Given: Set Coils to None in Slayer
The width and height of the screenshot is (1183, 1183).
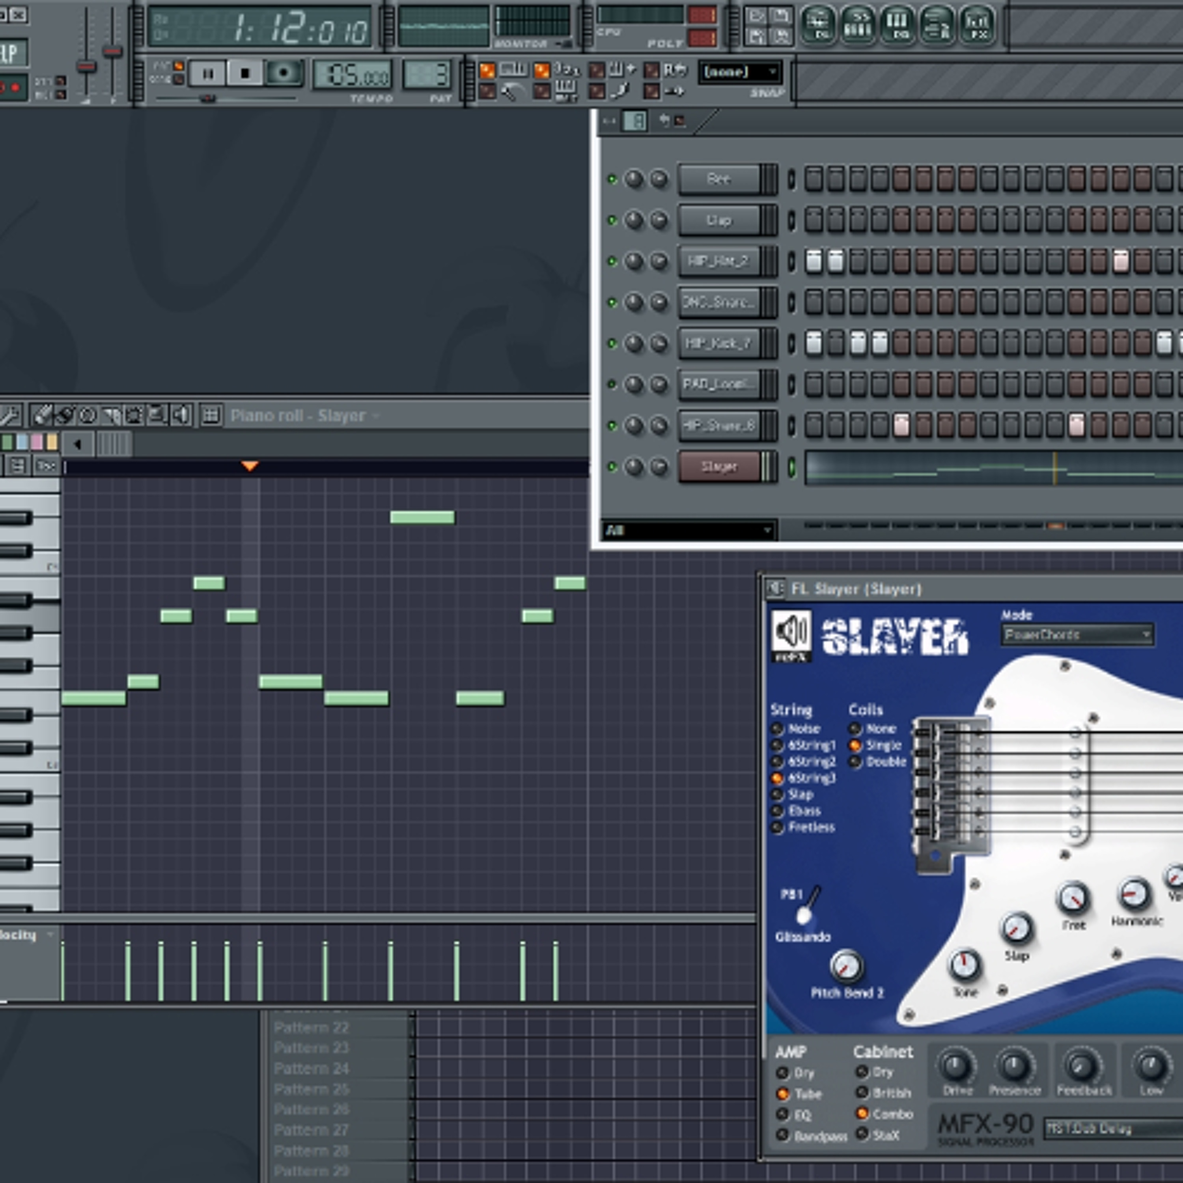Looking at the screenshot, I should 855,729.
